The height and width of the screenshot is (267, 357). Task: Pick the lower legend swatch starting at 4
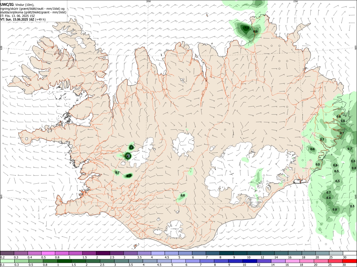150,261
